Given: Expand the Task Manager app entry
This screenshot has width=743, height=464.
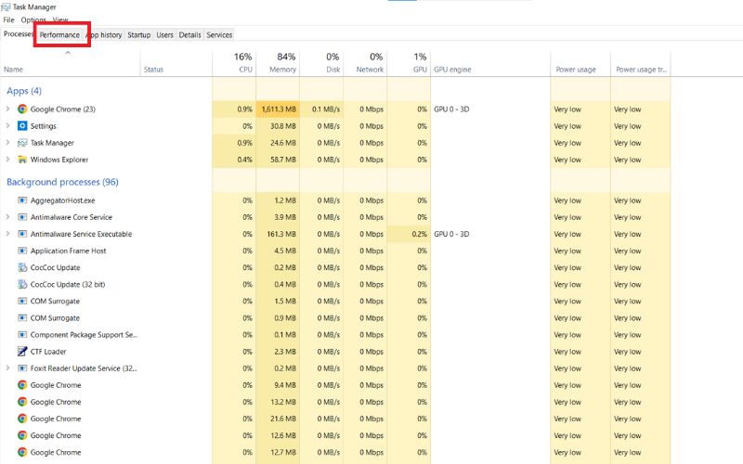Looking at the screenshot, I should pos(7,143).
